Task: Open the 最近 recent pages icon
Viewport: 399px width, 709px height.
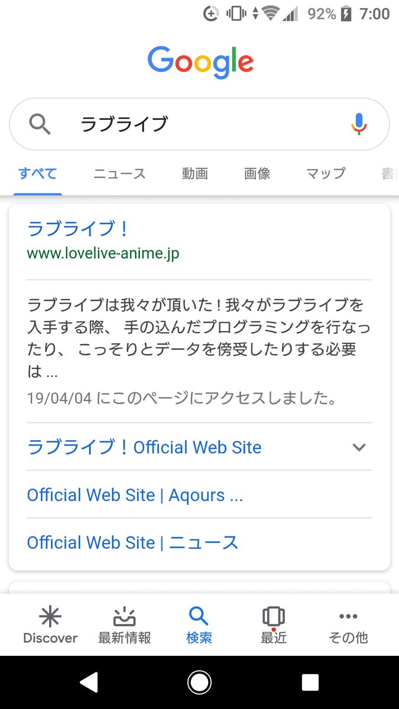Action: point(273,617)
